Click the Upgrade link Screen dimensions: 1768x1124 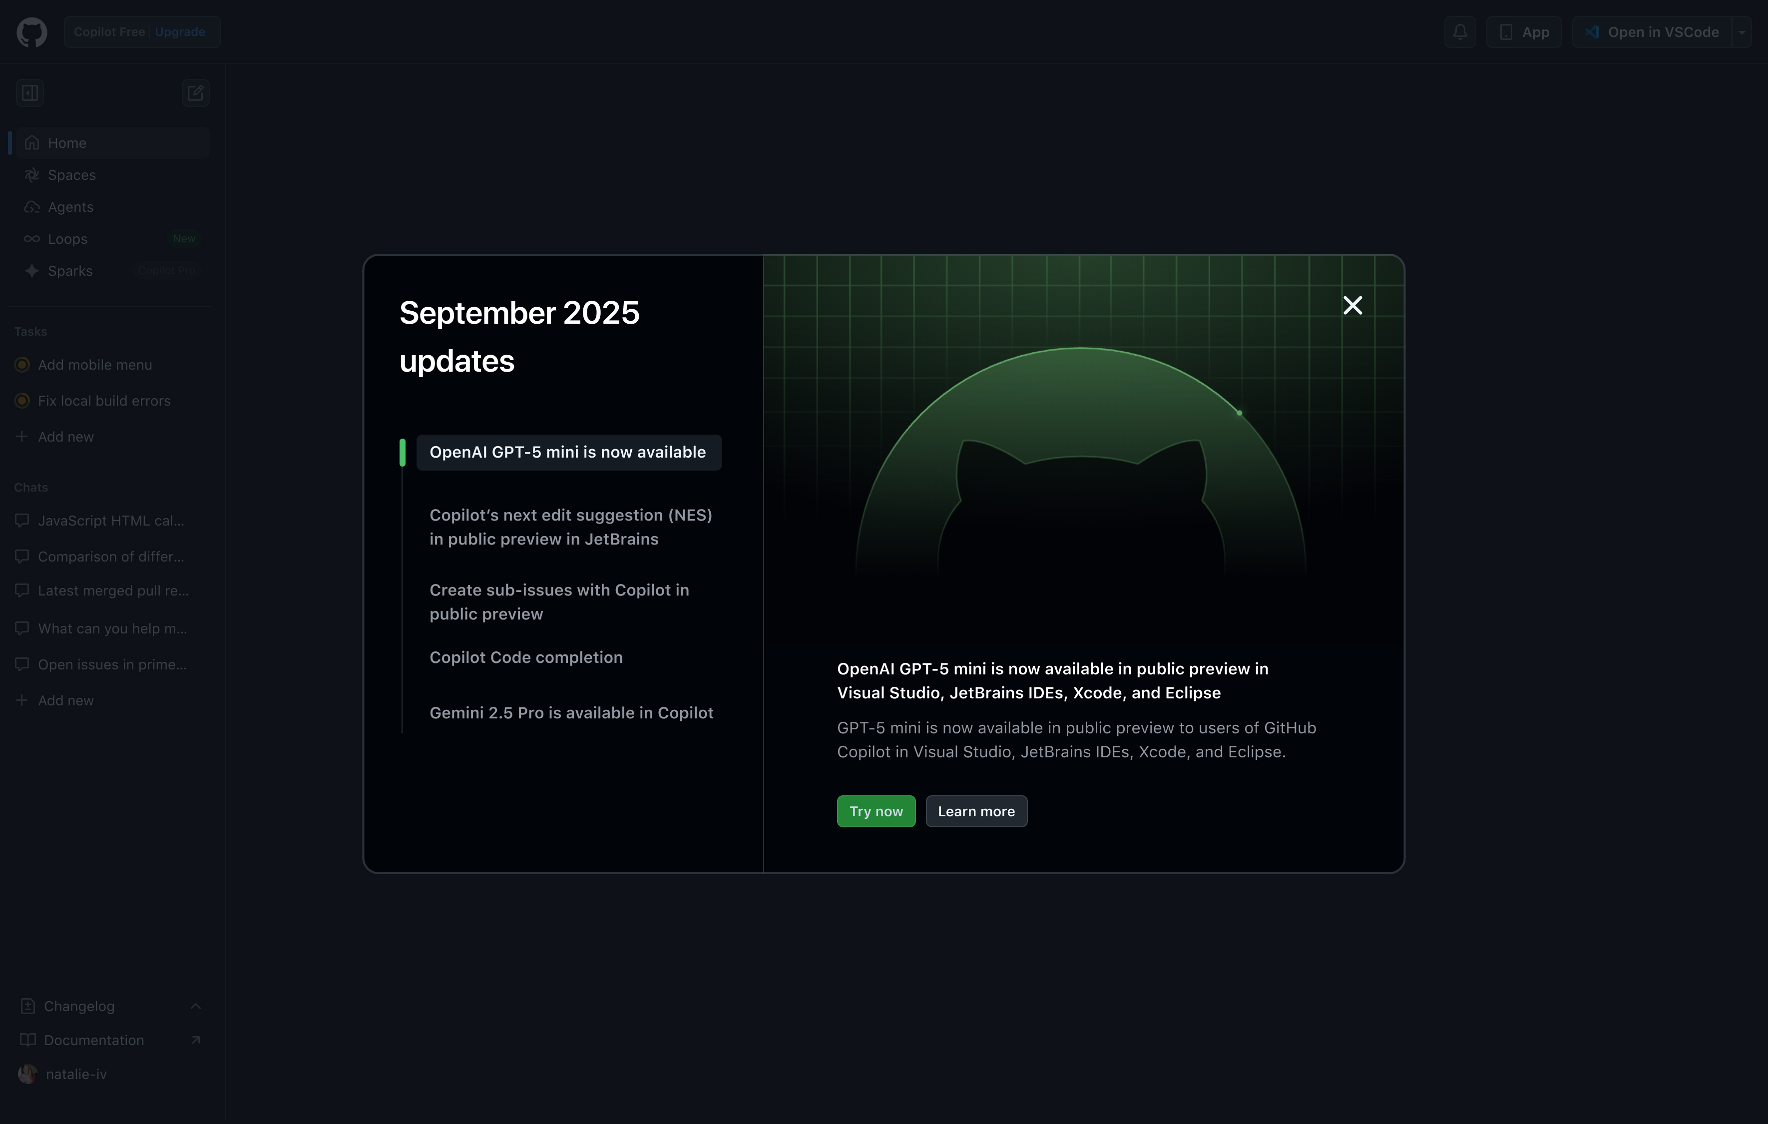click(180, 32)
